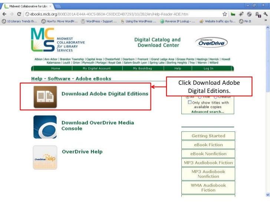Close the Midwest Collaborative tab
This screenshot has width=270, height=202.
pyautogui.click(x=50, y=6)
